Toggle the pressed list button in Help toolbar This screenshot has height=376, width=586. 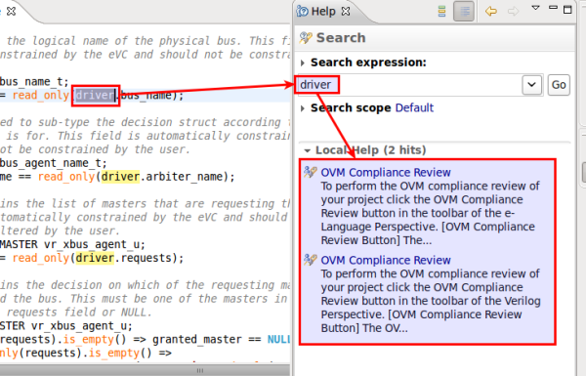click(464, 11)
